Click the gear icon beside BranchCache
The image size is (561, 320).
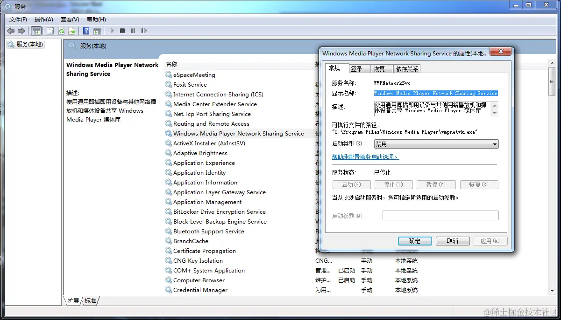tap(169, 241)
